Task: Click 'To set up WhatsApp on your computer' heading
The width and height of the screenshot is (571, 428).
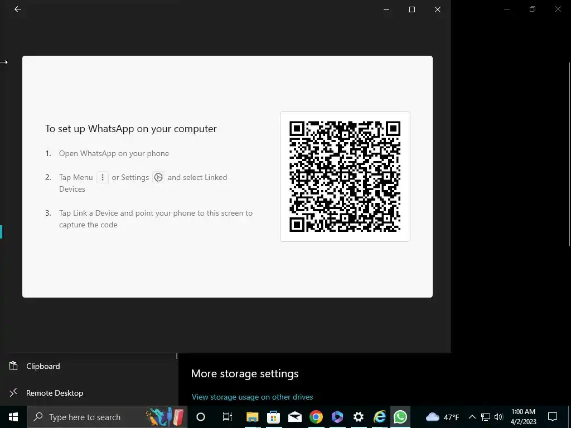Action: (130, 129)
